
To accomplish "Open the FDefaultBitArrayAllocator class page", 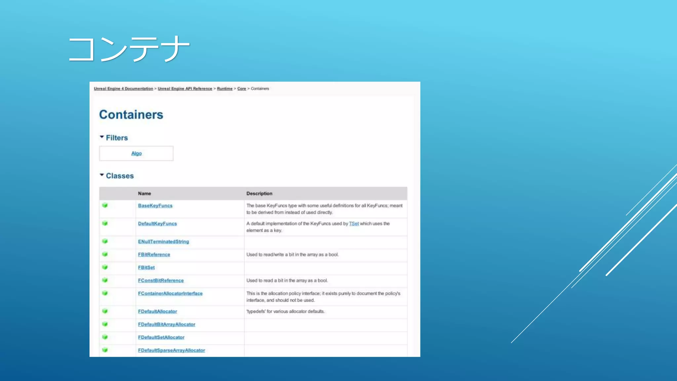I will tap(167, 324).
